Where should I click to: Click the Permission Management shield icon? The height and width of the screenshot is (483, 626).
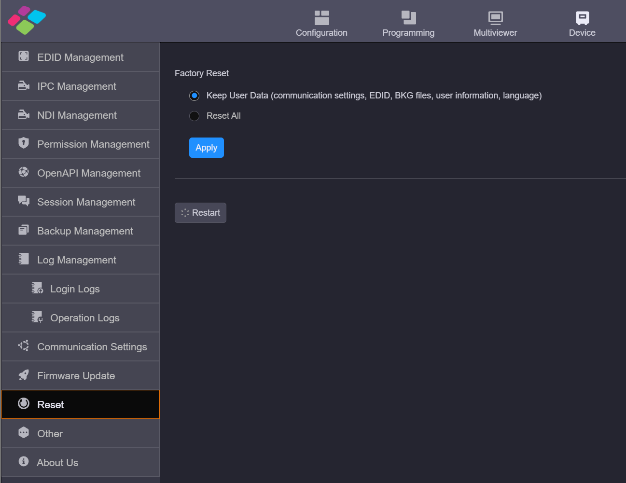point(24,143)
